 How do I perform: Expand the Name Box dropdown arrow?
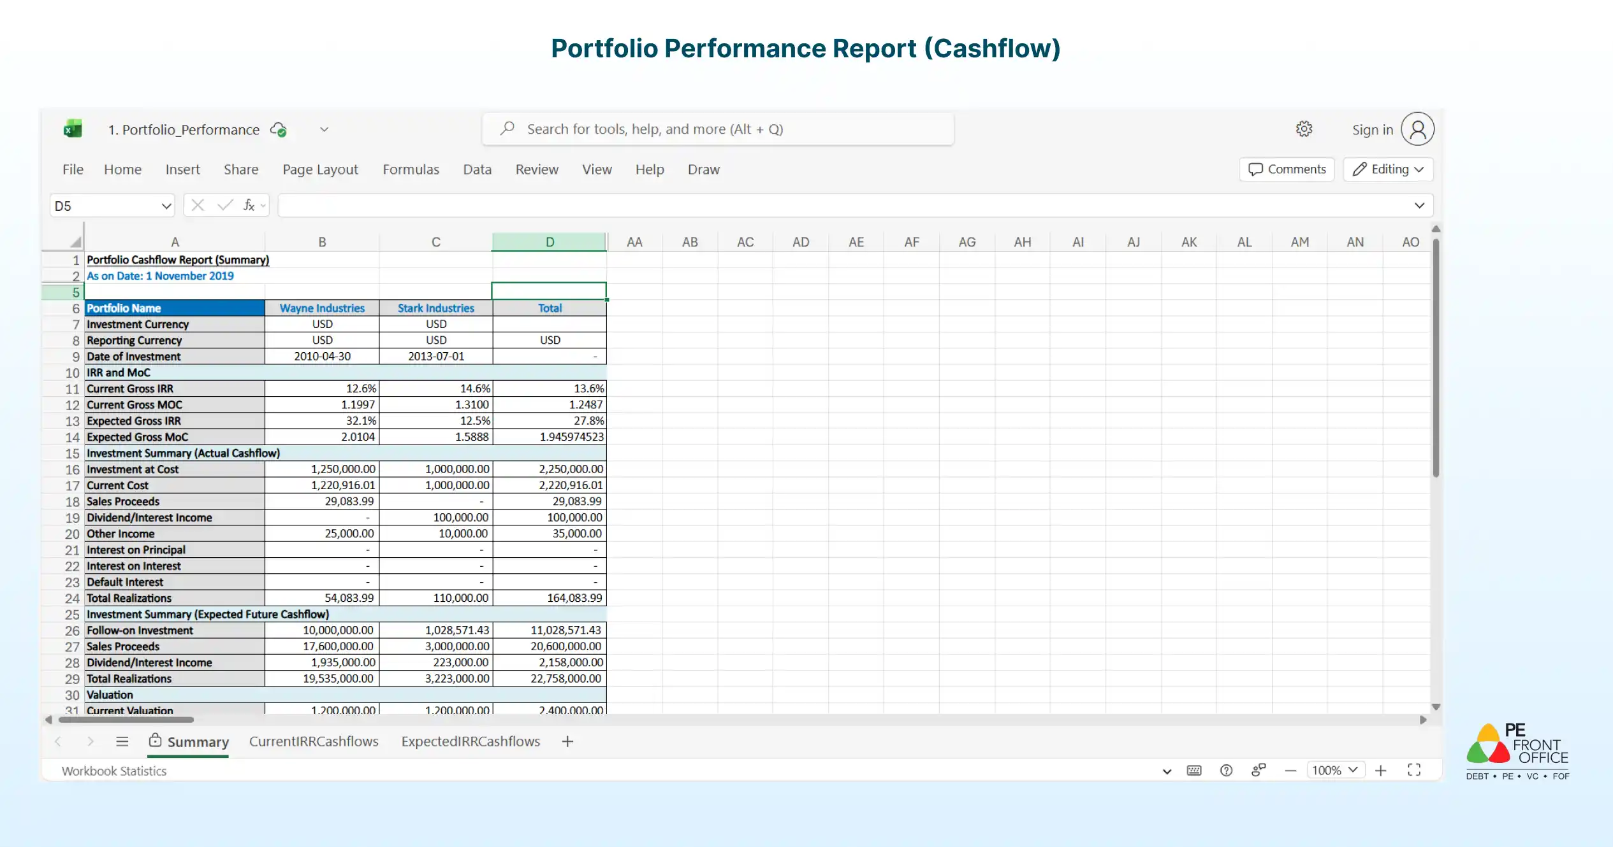(166, 206)
